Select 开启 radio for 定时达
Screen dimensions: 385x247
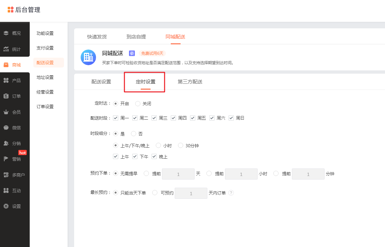point(116,104)
